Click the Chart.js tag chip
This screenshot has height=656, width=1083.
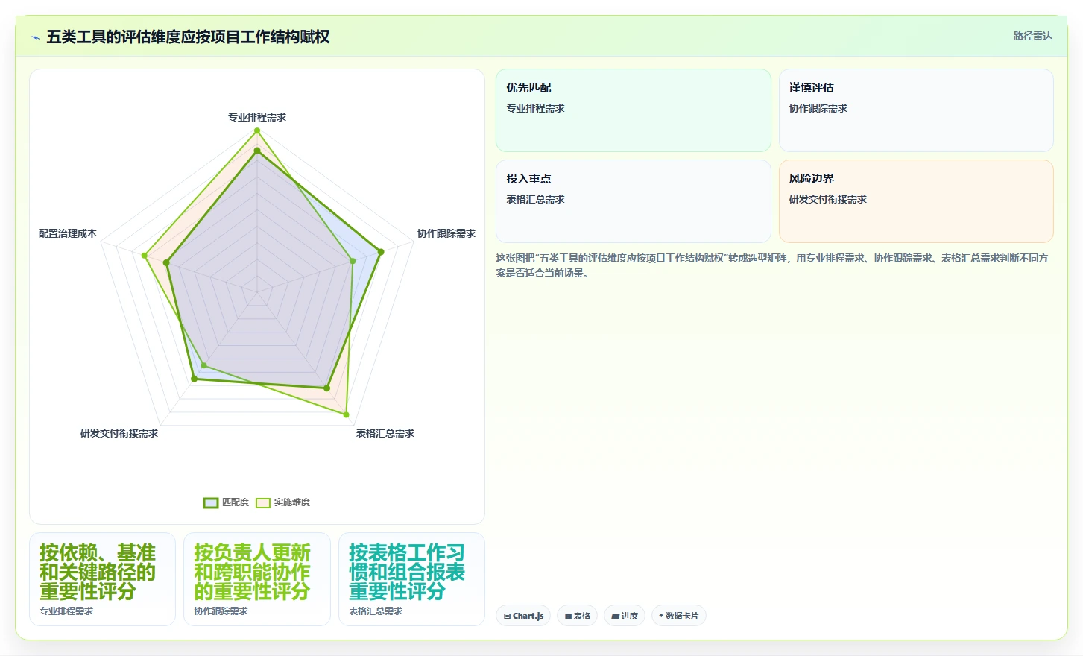click(522, 616)
